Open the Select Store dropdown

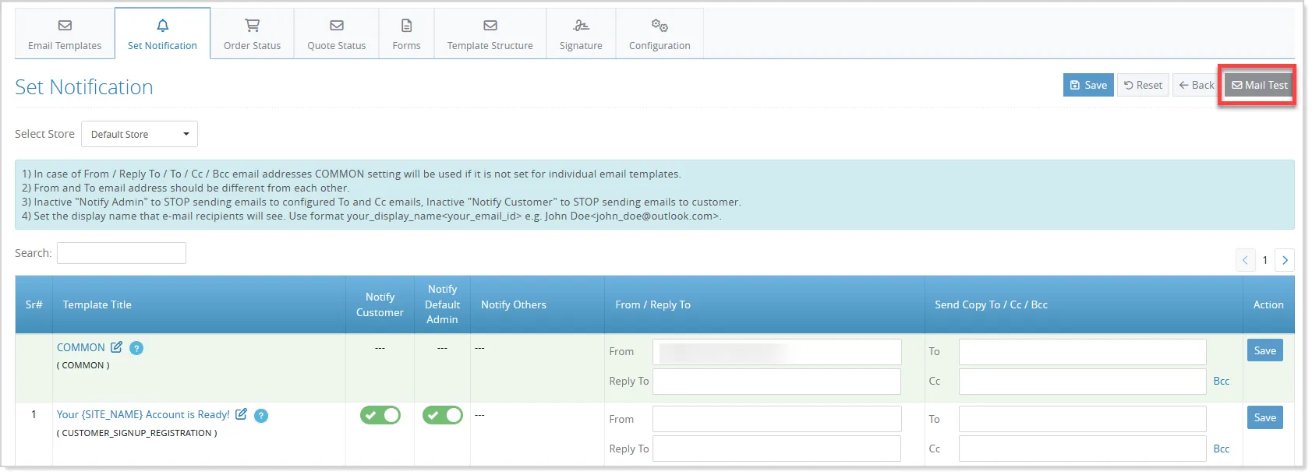tap(140, 134)
